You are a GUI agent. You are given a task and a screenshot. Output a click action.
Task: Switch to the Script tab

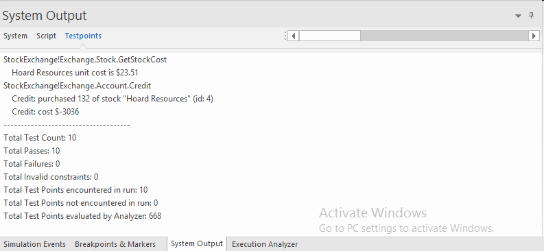pos(46,36)
